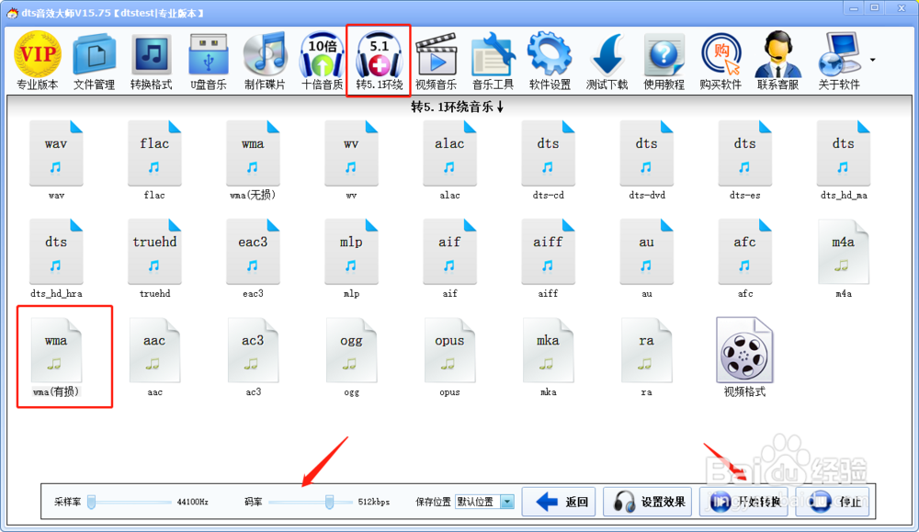Open 关于软件 about icon
This screenshot has width=919, height=532.
pos(839,61)
